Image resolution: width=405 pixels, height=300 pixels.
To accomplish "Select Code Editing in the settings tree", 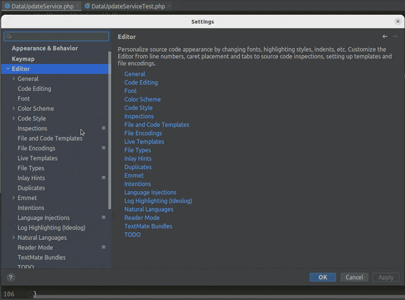I will pos(34,89).
